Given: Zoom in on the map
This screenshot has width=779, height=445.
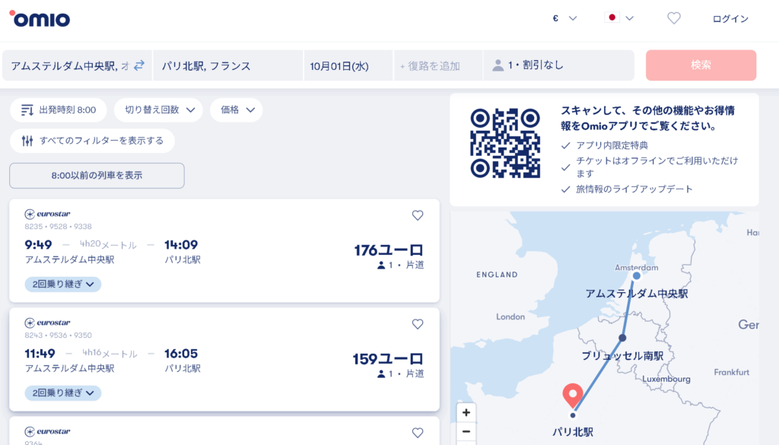Looking at the screenshot, I should [466, 412].
